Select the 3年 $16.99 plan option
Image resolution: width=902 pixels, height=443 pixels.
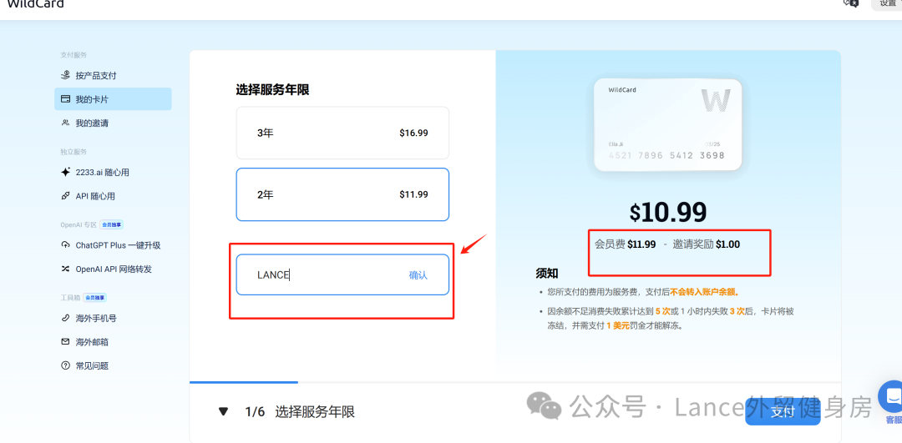point(342,133)
